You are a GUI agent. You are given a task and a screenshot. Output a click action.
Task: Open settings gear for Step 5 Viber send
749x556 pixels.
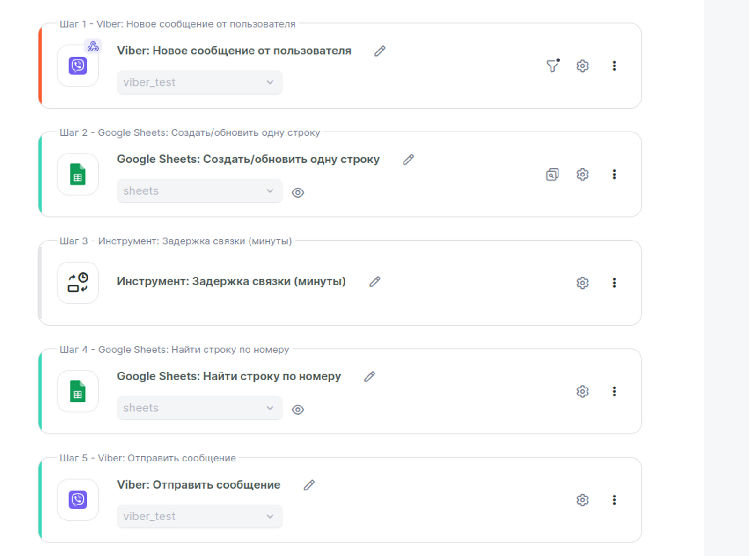582,500
